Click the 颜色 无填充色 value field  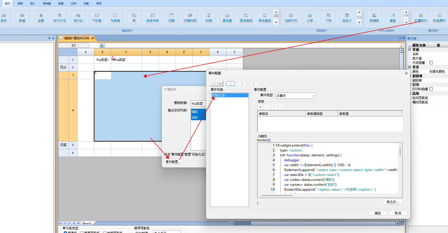pyautogui.click(x=437, y=71)
